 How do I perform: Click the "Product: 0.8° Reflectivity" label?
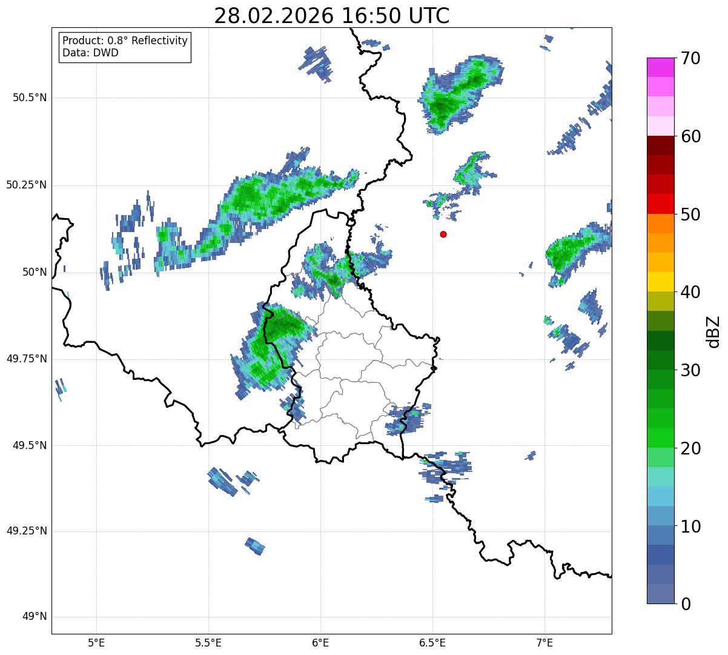(x=125, y=41)
